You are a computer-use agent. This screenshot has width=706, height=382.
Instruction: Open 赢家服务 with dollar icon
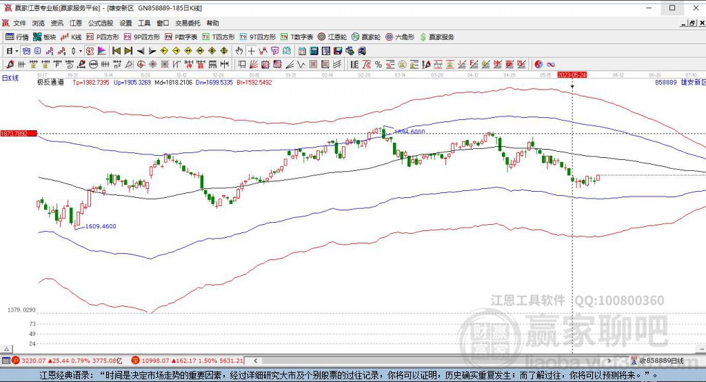click(x=436, y=37)
